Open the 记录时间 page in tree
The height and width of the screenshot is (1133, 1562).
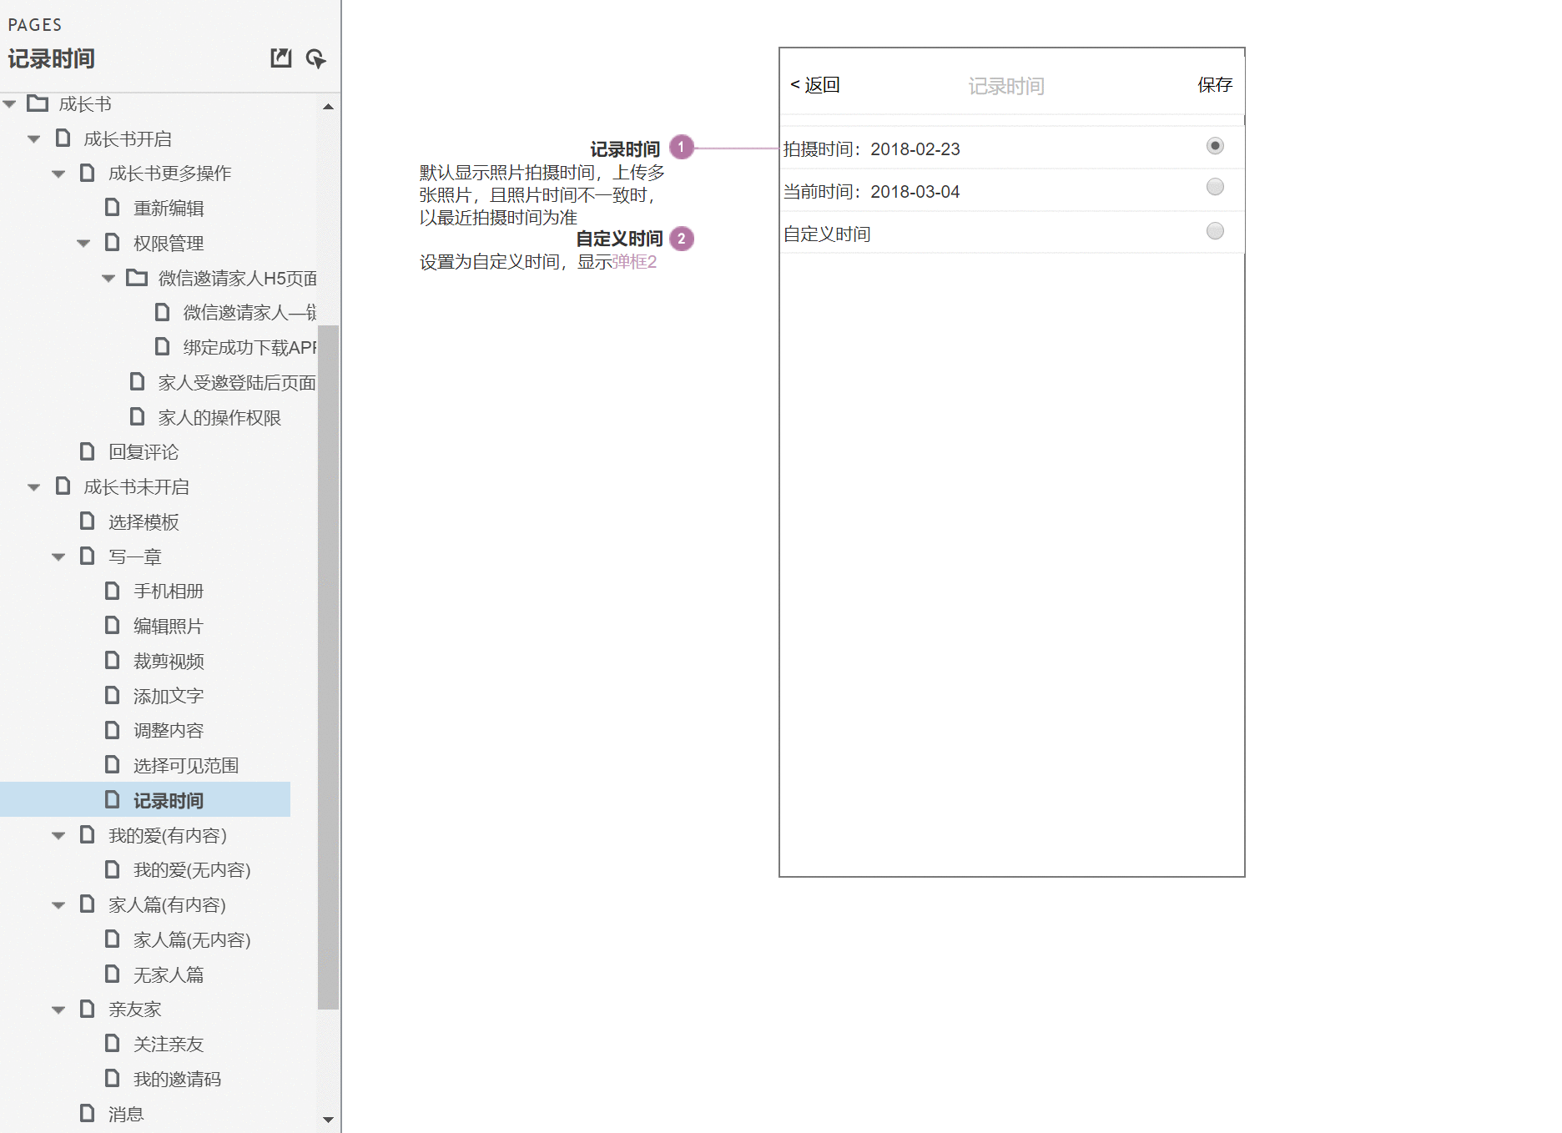pos(169,800)
